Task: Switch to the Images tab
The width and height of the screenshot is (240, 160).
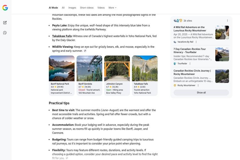Action: pos(72,8)
